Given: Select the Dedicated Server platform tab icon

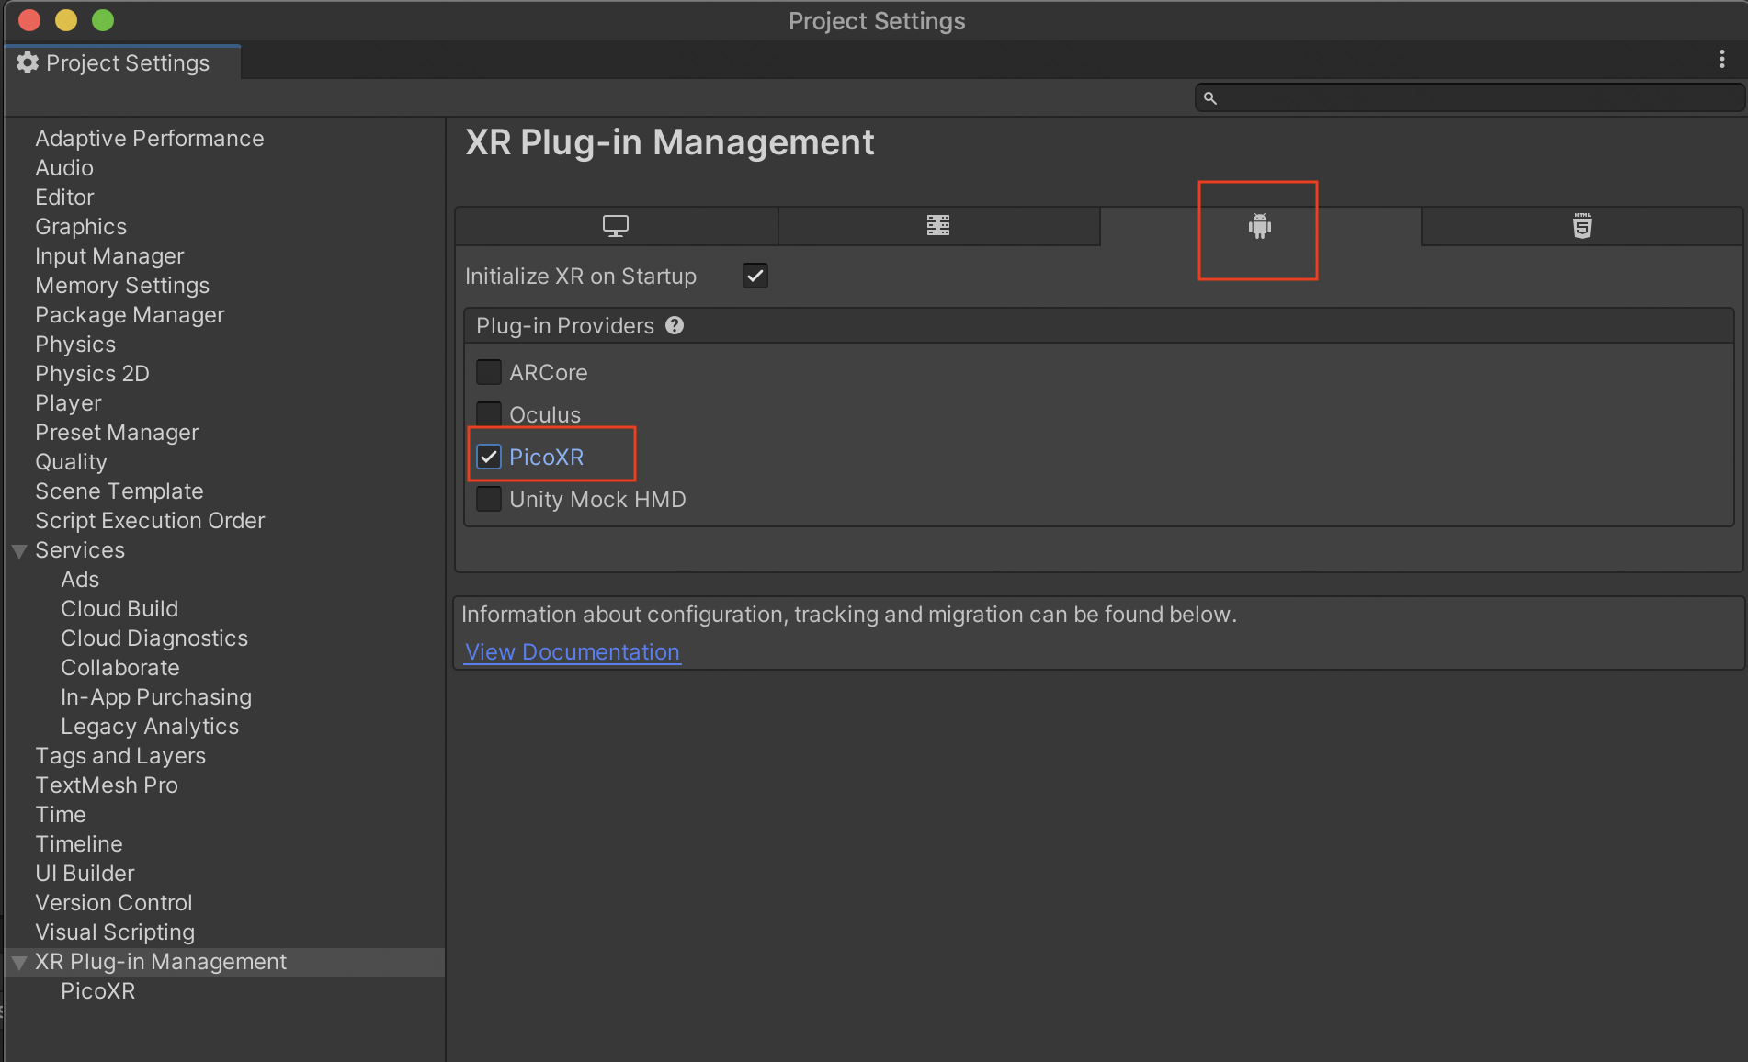Looking at the screenshot, I should [938, 226].
